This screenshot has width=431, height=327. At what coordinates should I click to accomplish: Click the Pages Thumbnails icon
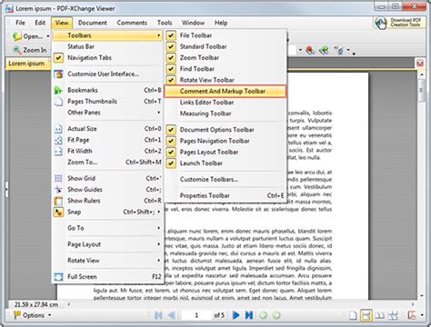tap(58, 102)
